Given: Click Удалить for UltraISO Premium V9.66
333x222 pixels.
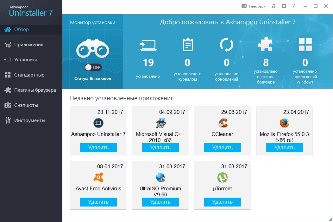Looking at the screenshot, I should tap(160, 202).
